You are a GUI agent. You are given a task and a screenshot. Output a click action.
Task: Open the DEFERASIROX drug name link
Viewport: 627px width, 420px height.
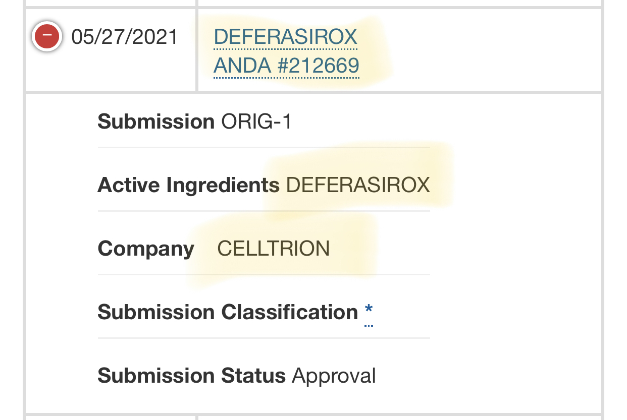tap(285, 37)
